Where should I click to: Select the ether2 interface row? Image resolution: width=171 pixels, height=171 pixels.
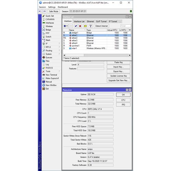coord(97,38)
